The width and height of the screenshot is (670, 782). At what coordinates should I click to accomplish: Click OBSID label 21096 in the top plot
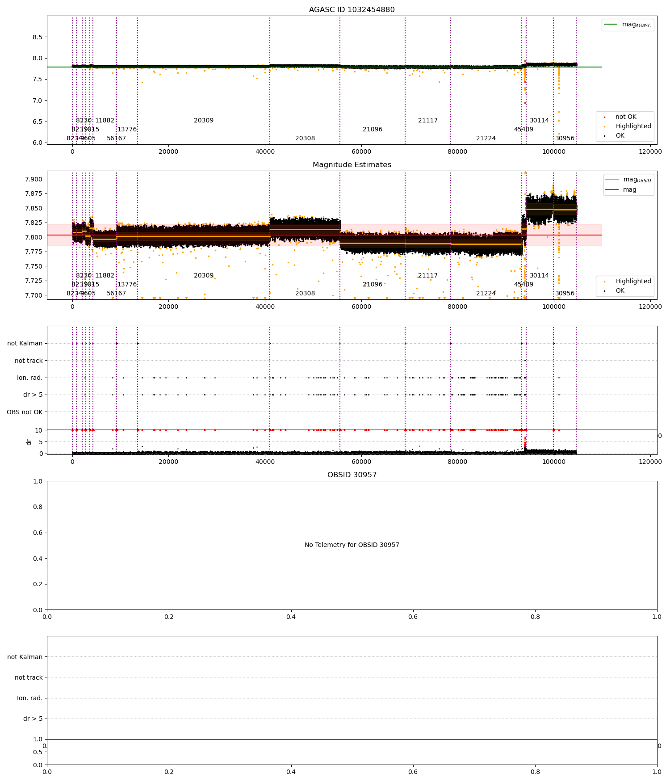point(373,130)
